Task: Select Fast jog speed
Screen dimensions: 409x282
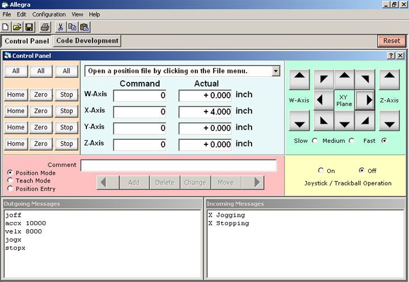Action: click(384, 141)
